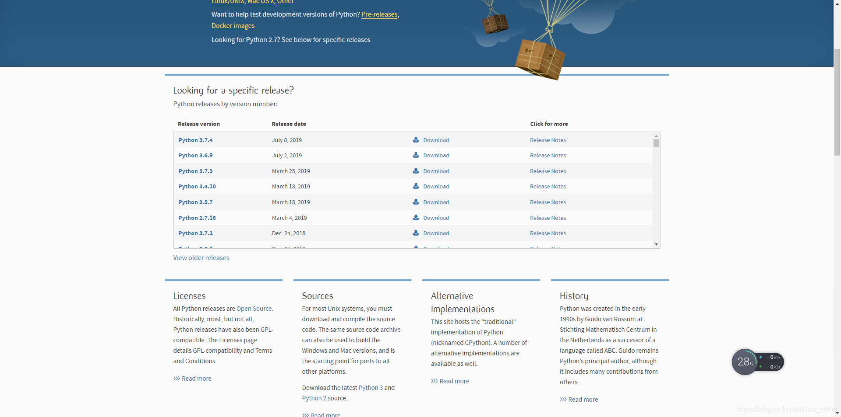
Task: Click download icon for Python 3.5.7
Action: [x=416, y=202]
